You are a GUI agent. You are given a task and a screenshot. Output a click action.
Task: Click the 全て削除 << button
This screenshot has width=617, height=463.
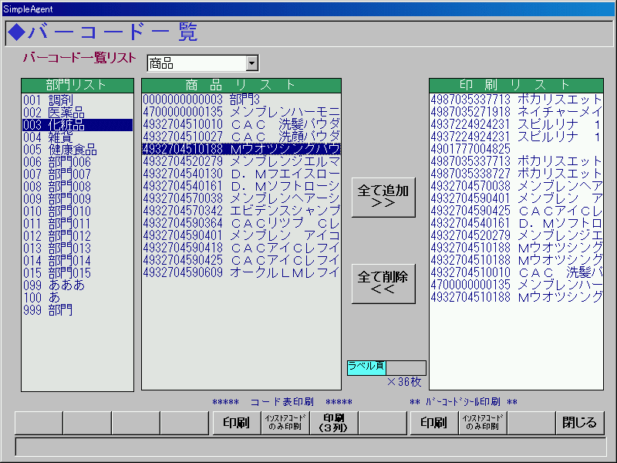click(x=383, y=283)
